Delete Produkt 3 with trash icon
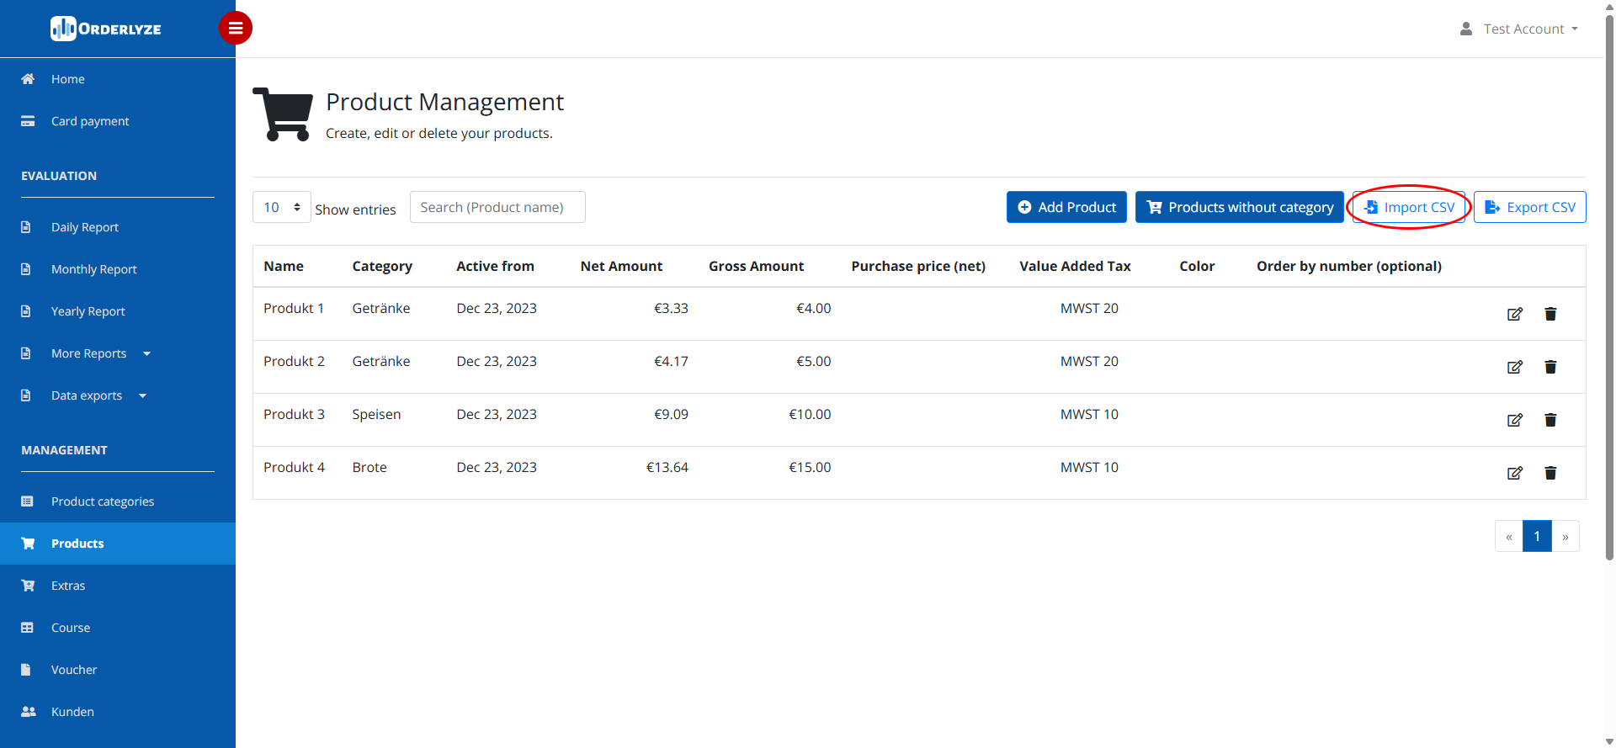 (x=1550, y=420)
